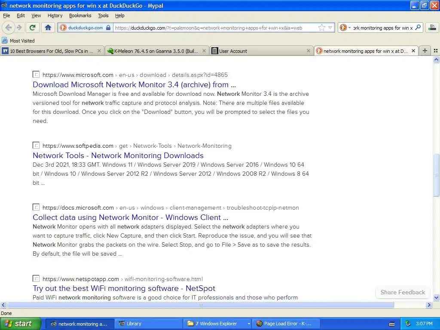Image resolution: width=440 pixels, height=330 pixels.
Task: Open a new tab with plus button
Action: coord(425,51)
